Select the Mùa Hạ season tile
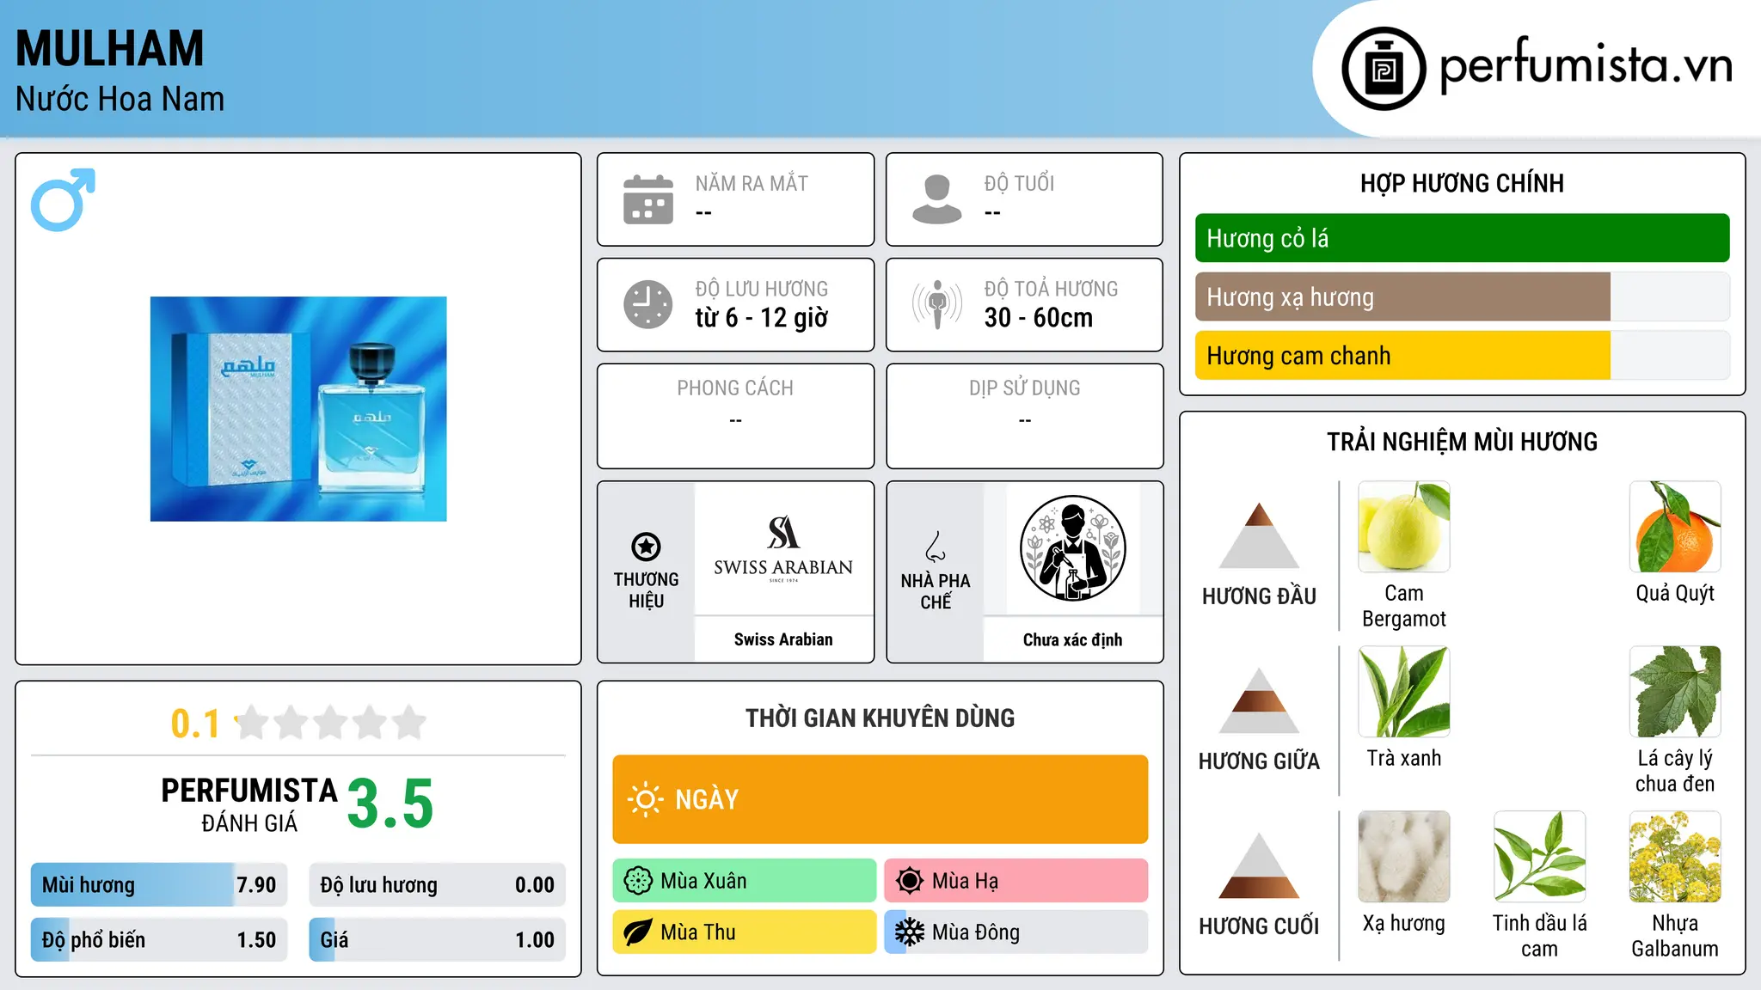Viewport: 1761px width, 990px height. 1016,881
